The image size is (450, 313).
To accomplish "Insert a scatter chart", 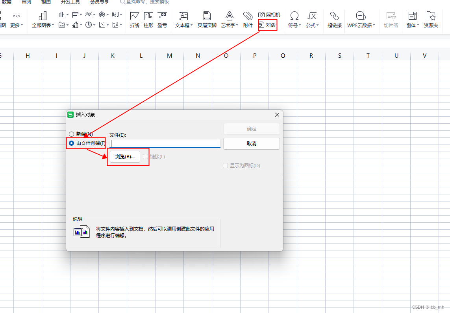I will coord(102,25).
